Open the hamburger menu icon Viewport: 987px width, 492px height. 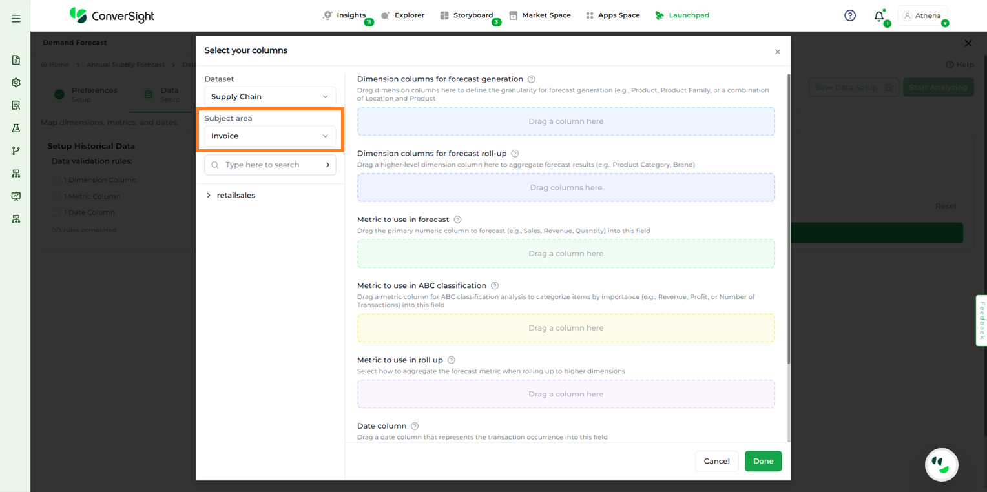[x=16, y=19]
